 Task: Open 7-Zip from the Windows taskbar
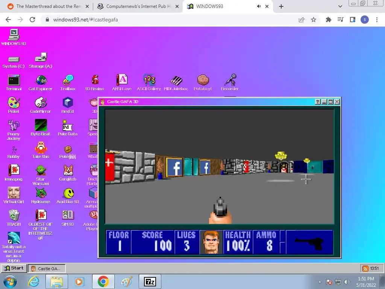[150, 281]
